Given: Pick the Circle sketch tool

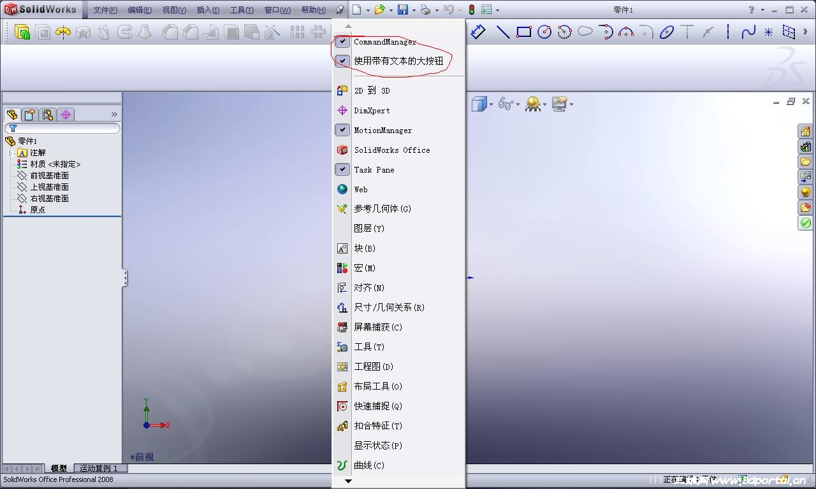Looking at the screenshot, I should (544, 32).
